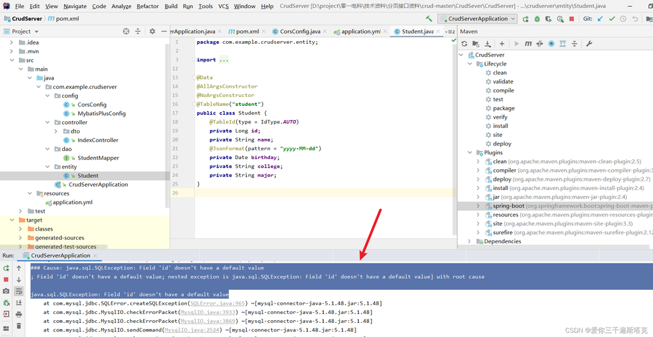Screen dimensions: 653x337
Task: Collapse the Lifecycle node in Maven panel
Action: click(x=470, y=64)
